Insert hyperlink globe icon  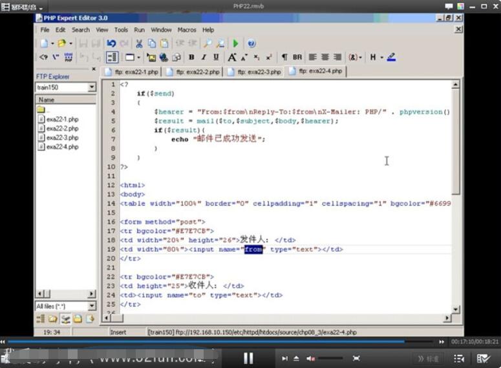point(164,57)
